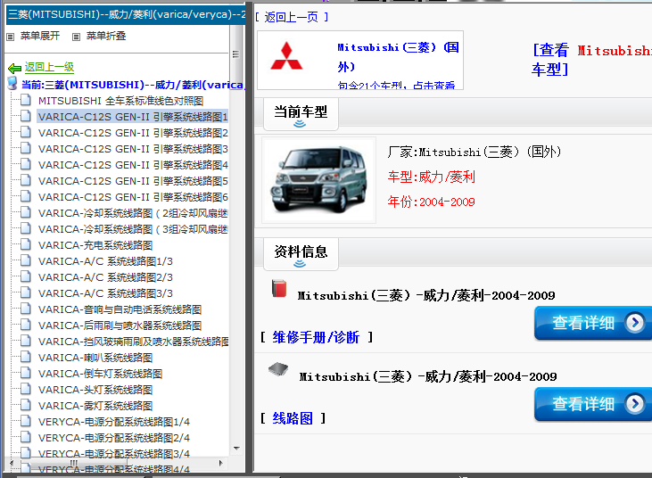The height and width of the screenshot is (478, 652).
Task: Click the splitter grip above the tree scrollbar
Action: pos(235,54)
